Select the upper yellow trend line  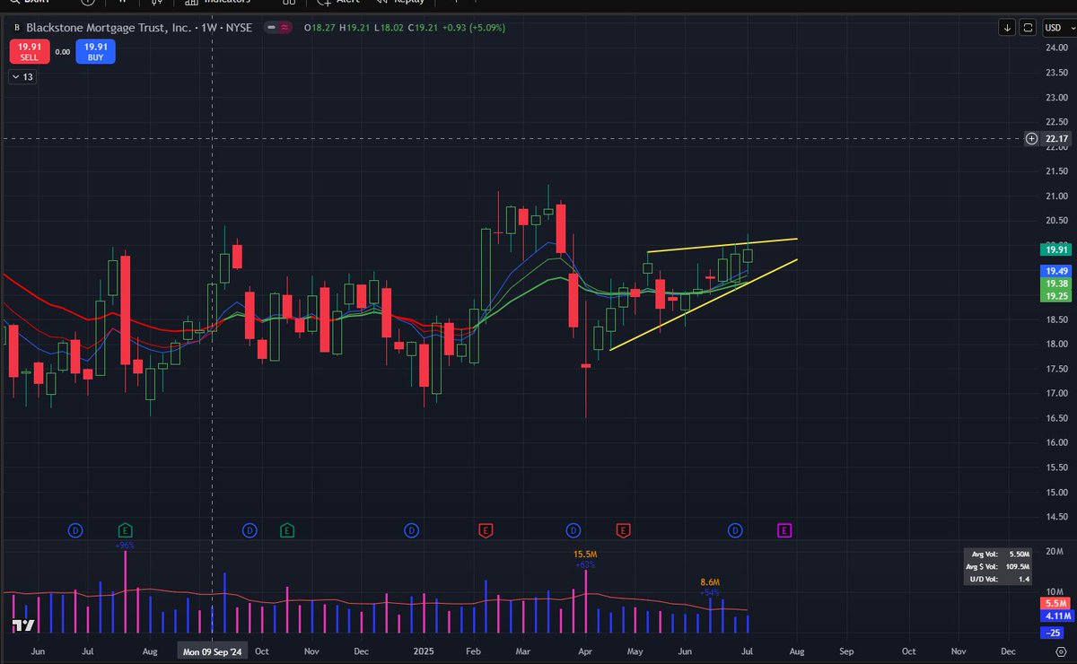click(722, 245)
